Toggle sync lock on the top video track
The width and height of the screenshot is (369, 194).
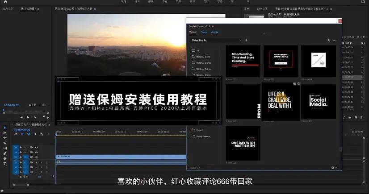(31, 148)
